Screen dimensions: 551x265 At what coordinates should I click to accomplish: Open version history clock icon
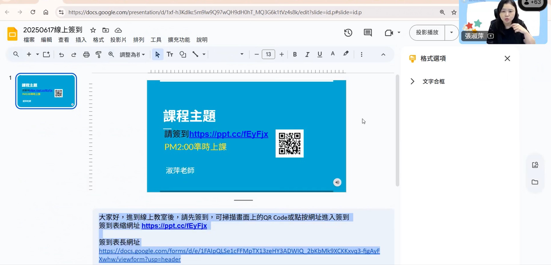coord(348,32)
